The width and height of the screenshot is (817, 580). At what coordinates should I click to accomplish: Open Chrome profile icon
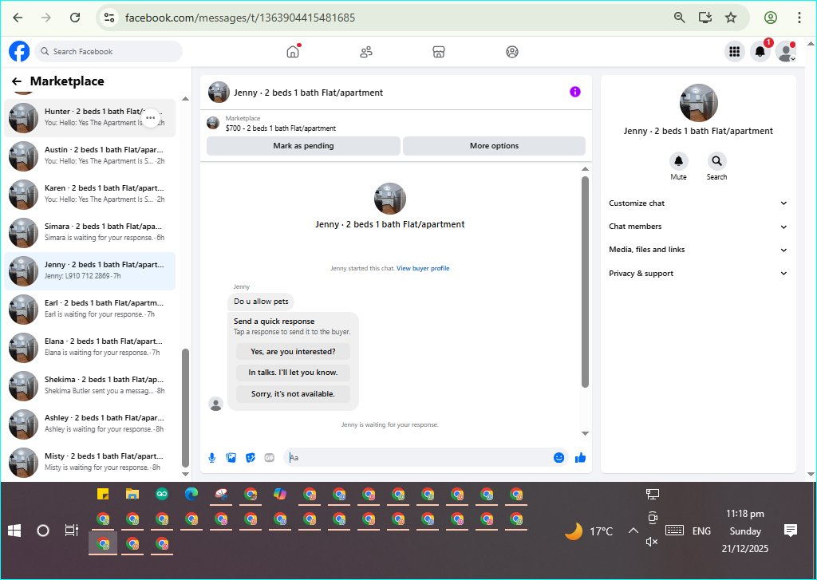[771, 18]
